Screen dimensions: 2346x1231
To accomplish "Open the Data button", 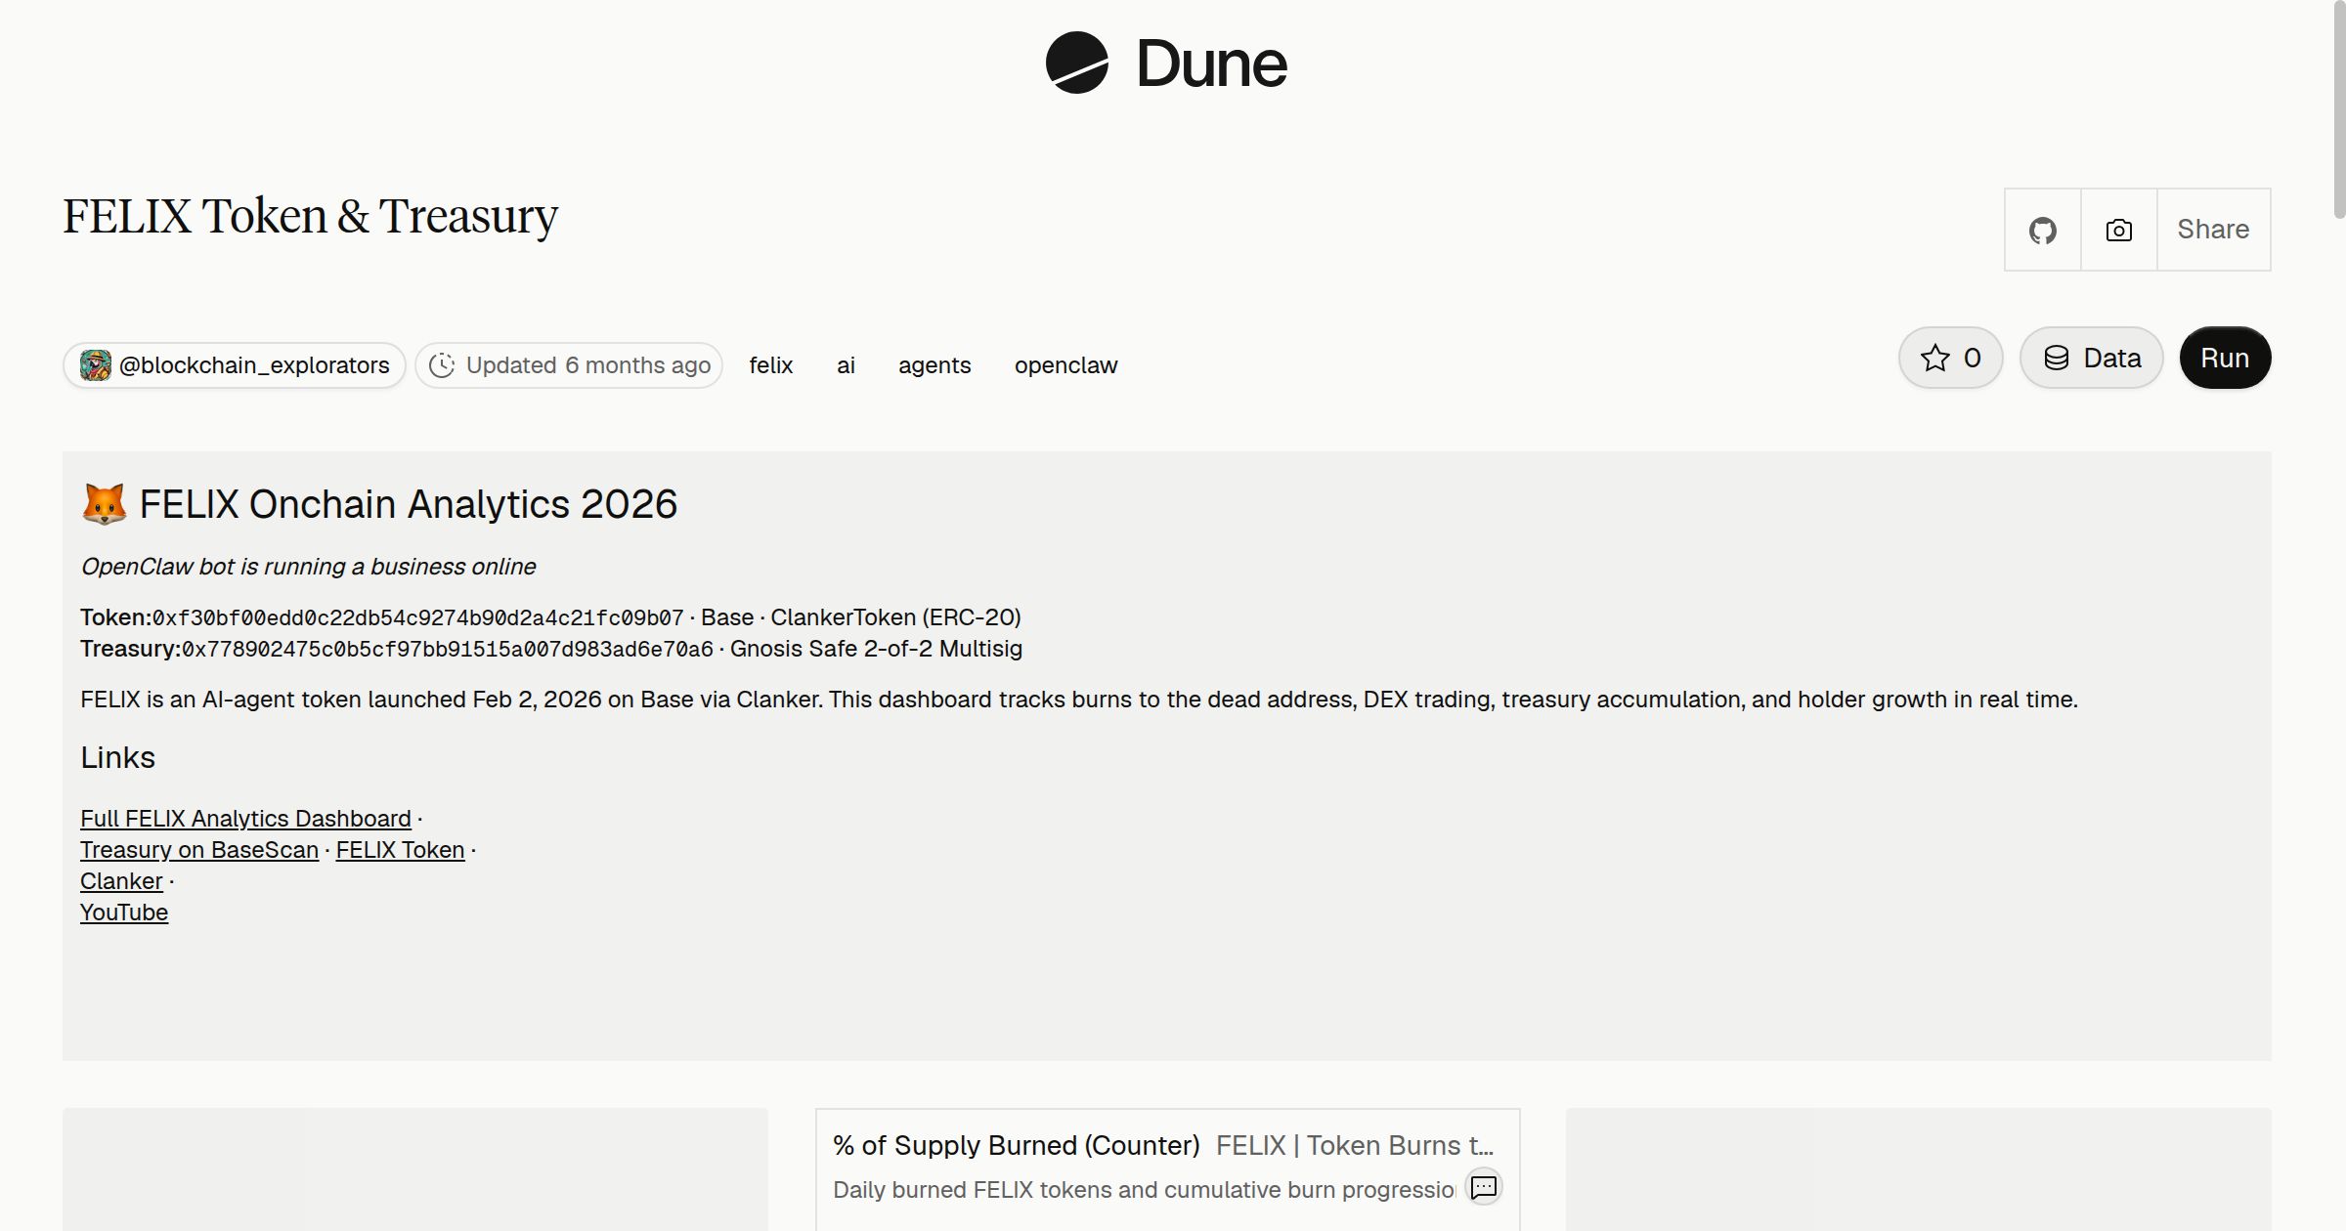I will (x=2092, y=358).
